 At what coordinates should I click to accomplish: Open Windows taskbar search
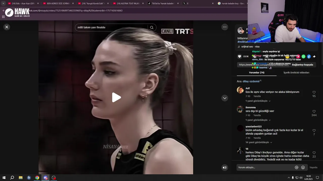coord(12,178)
